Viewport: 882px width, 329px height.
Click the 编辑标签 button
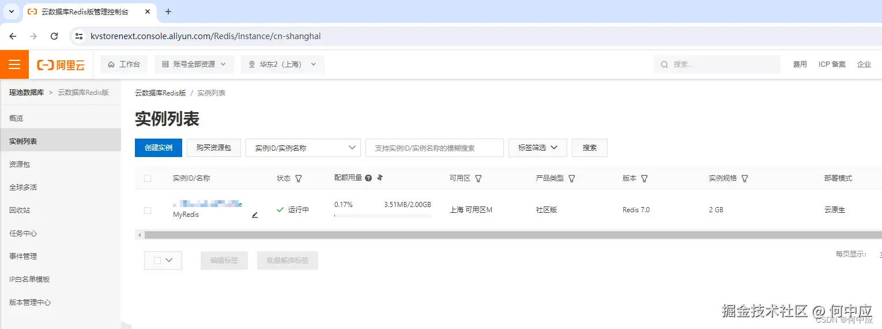pyautogui.click(x=224, y=261)
